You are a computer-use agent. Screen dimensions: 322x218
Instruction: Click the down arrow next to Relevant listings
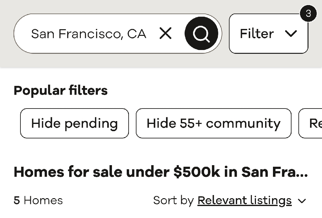(302, 201)
